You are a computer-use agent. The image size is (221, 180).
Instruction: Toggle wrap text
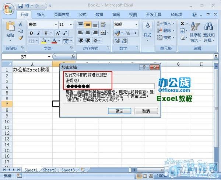pos(103,25)
